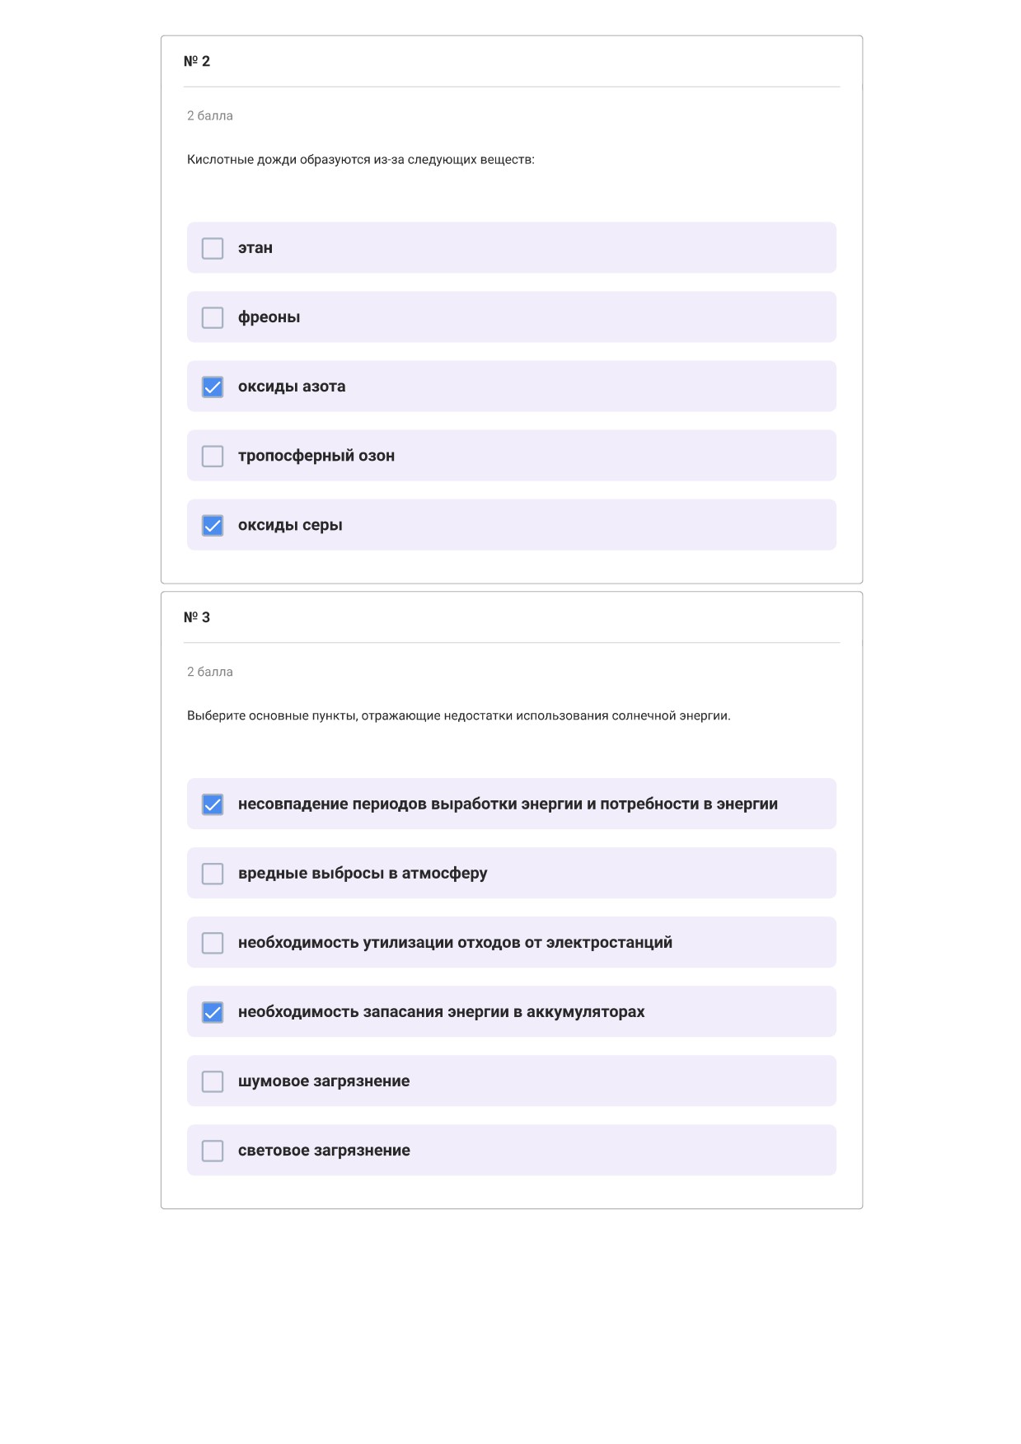Click the 'фреоны' answer row text
1021x1444 pixels.
point(269,317)
